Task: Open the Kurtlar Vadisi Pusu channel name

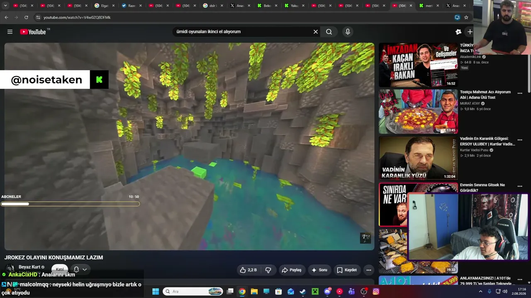Action: (475, 150)
